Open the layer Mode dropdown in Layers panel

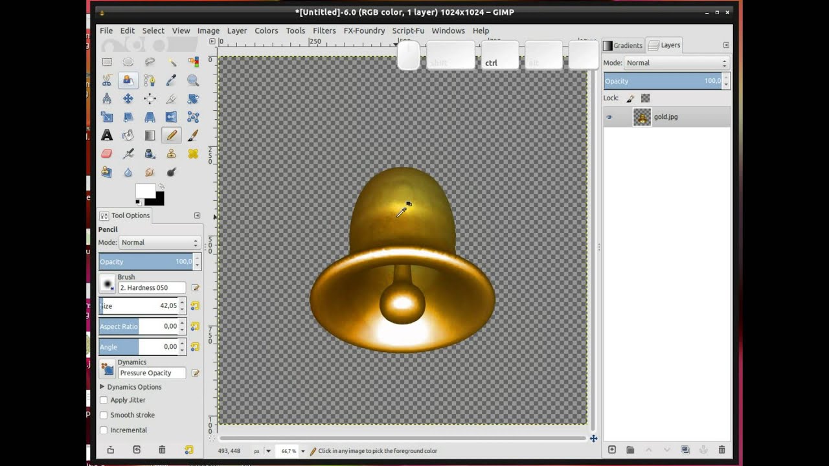click(x=676, y=63)
